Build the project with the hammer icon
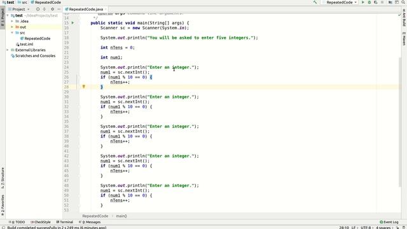The height and width of the screenshot is (229, 407). coord(315,3)
